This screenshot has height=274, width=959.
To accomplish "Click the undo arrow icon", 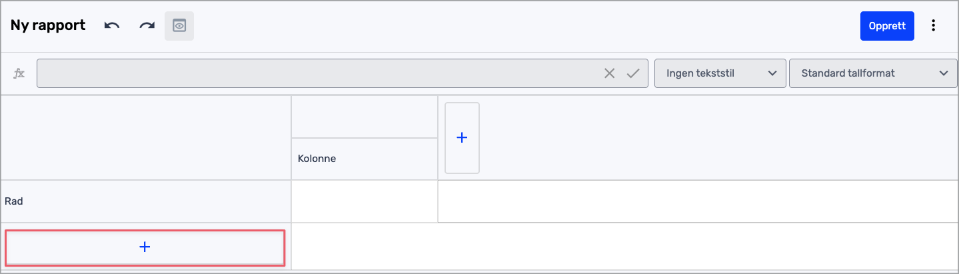I will [112, 26].
